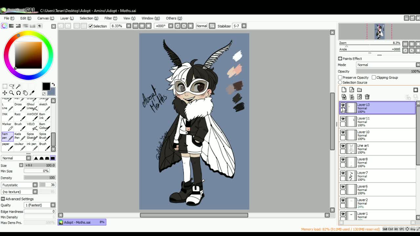Enable Clipping Group
This screenshot has height=236, width=420.
(374, 77)
